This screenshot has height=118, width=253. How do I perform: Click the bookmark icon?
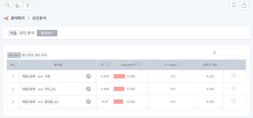[x=234, y=5]
